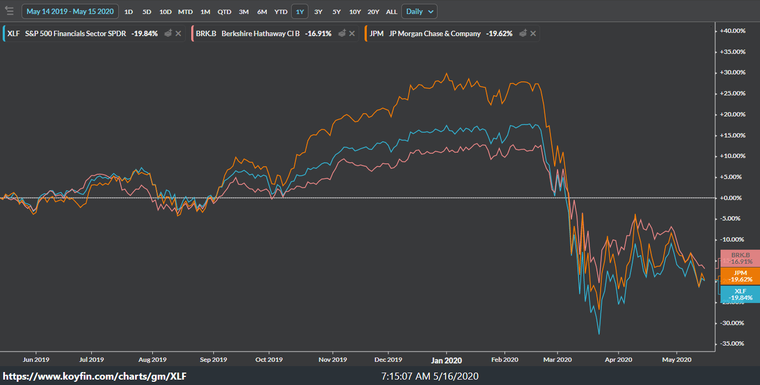Select the 5Y timeframe tab
The height and width of the screenshot is (385, 760).
point(337,11)
